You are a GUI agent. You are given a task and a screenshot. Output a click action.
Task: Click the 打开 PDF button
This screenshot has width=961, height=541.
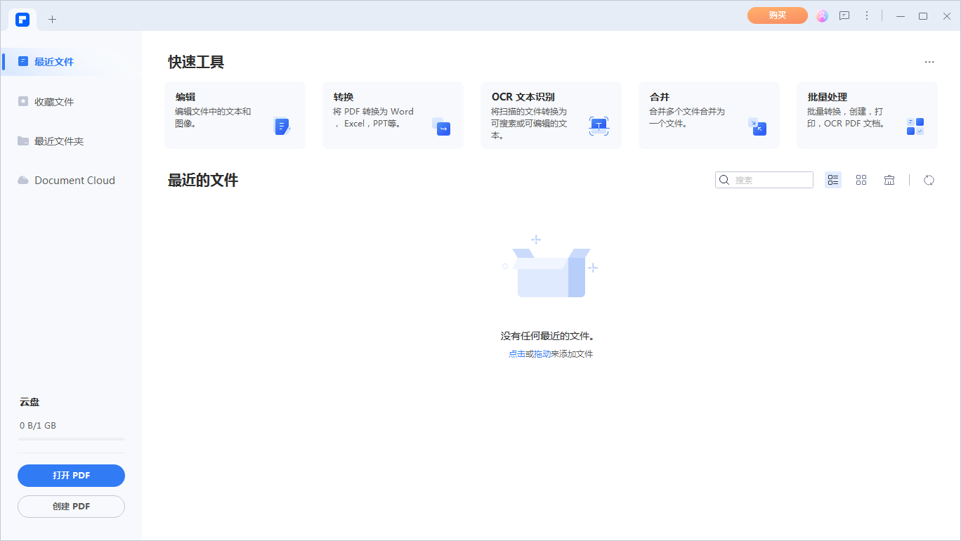coord(71,476)
